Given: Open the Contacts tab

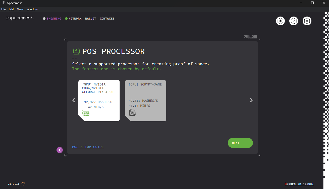Looking at the screenshot, I should point(107,19).
